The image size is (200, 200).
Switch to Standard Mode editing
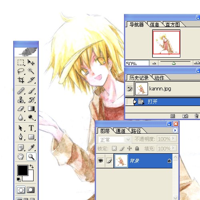(x=21, y=190)
